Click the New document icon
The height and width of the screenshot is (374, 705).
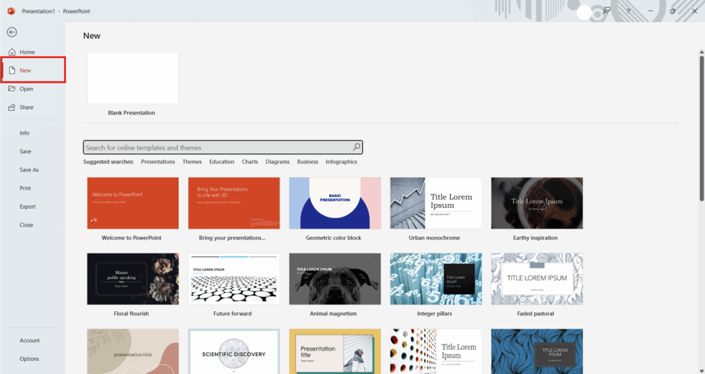pos(12,70)
